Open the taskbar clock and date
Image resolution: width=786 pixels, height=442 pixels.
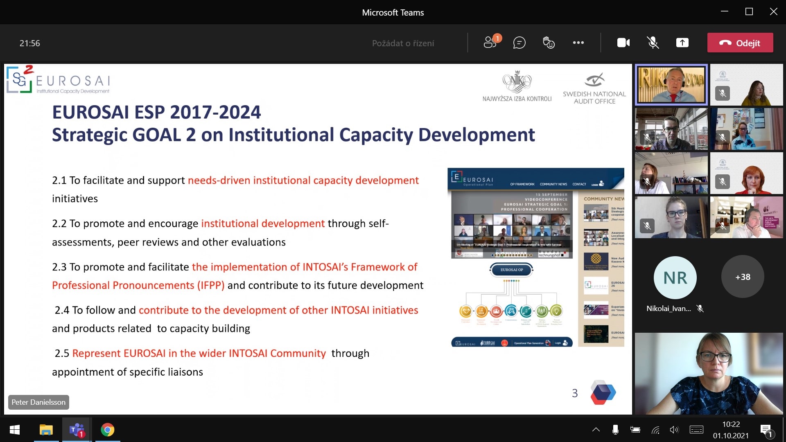point(731,430)
